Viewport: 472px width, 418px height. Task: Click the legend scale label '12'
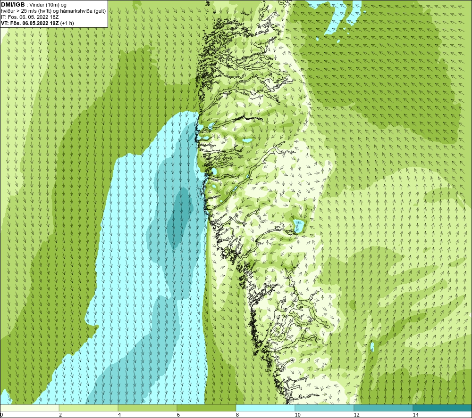click(356, 415)
